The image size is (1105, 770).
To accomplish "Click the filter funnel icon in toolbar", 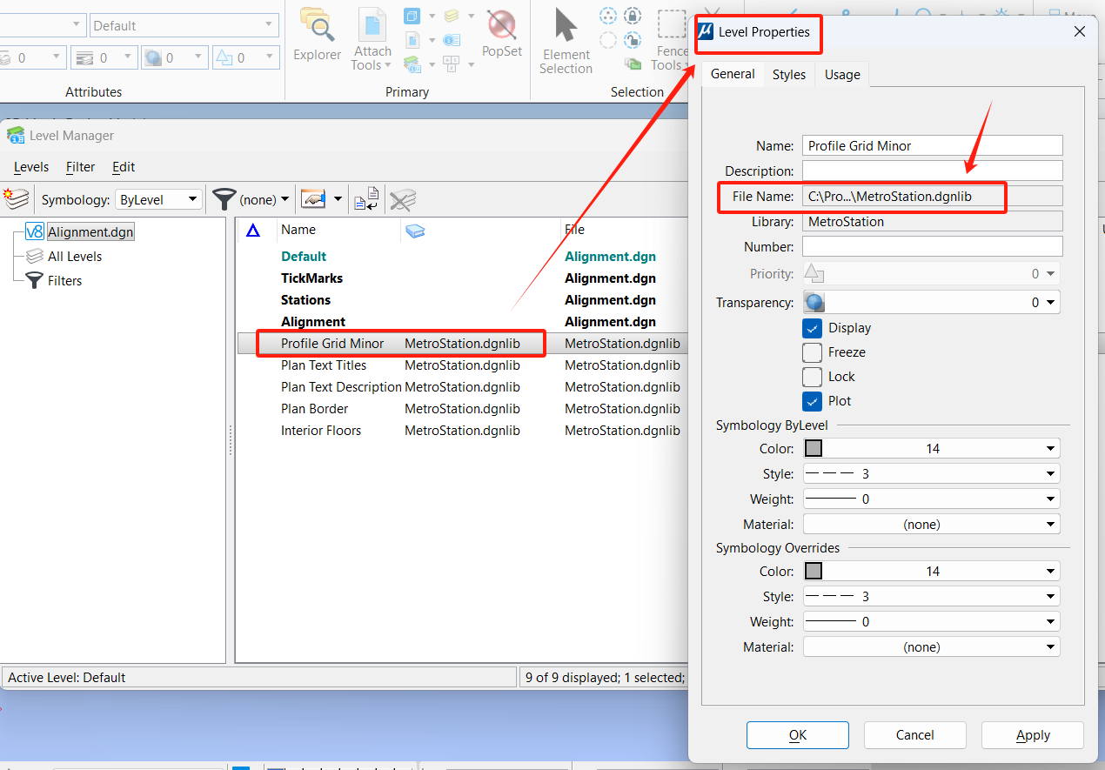I will [x=224, y=199].
